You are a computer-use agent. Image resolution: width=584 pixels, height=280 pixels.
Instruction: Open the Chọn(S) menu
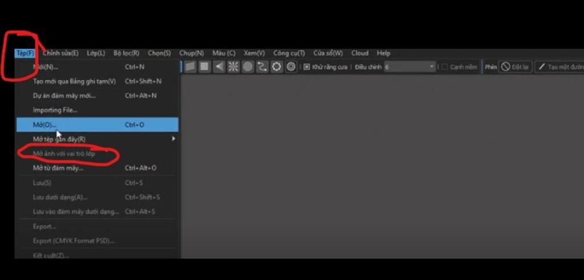coord(159,53)
